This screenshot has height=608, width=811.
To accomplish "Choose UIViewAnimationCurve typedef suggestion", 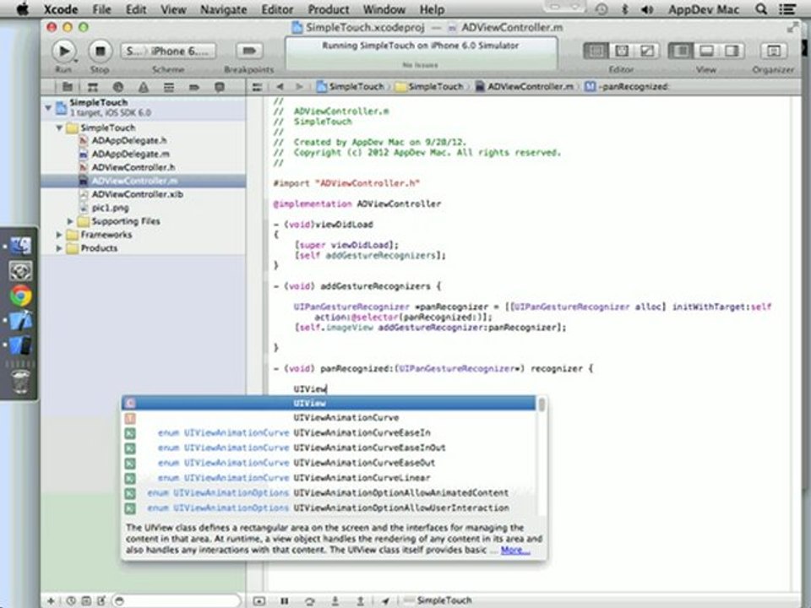I will [x=329, y=418].
